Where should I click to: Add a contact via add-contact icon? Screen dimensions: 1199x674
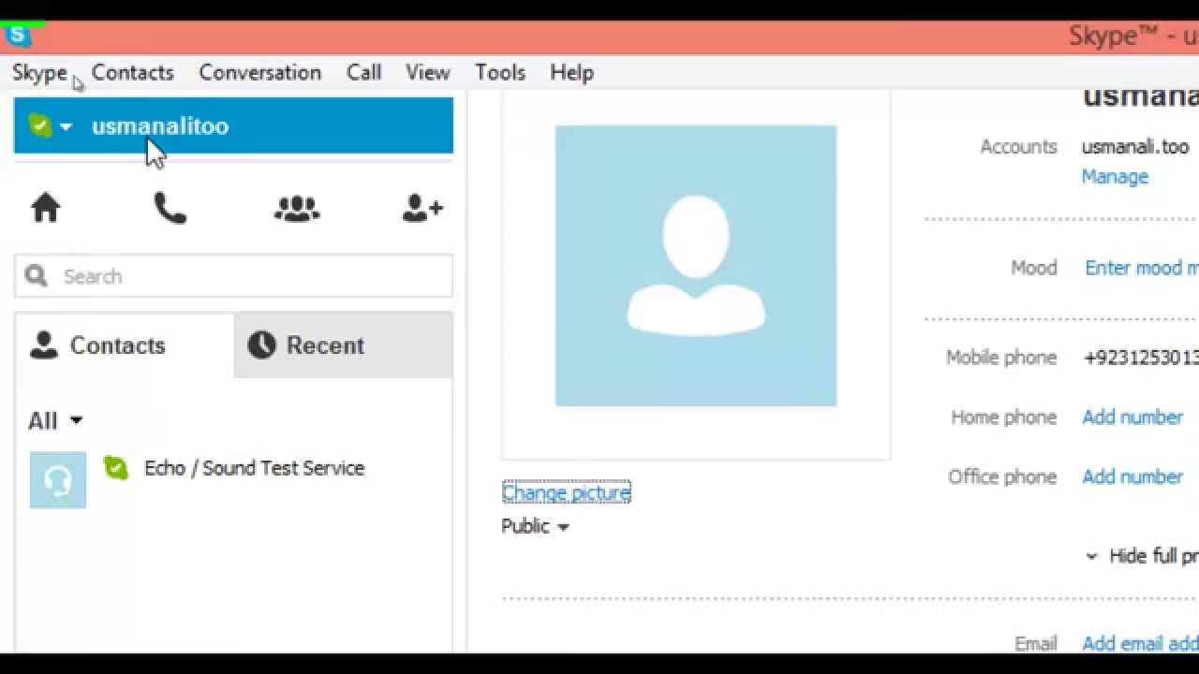421,208
